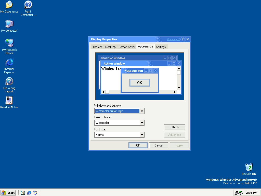The image size is (261, 196).
Task: Open the Windows and buttons dropdown
Action: coord(142,111)
